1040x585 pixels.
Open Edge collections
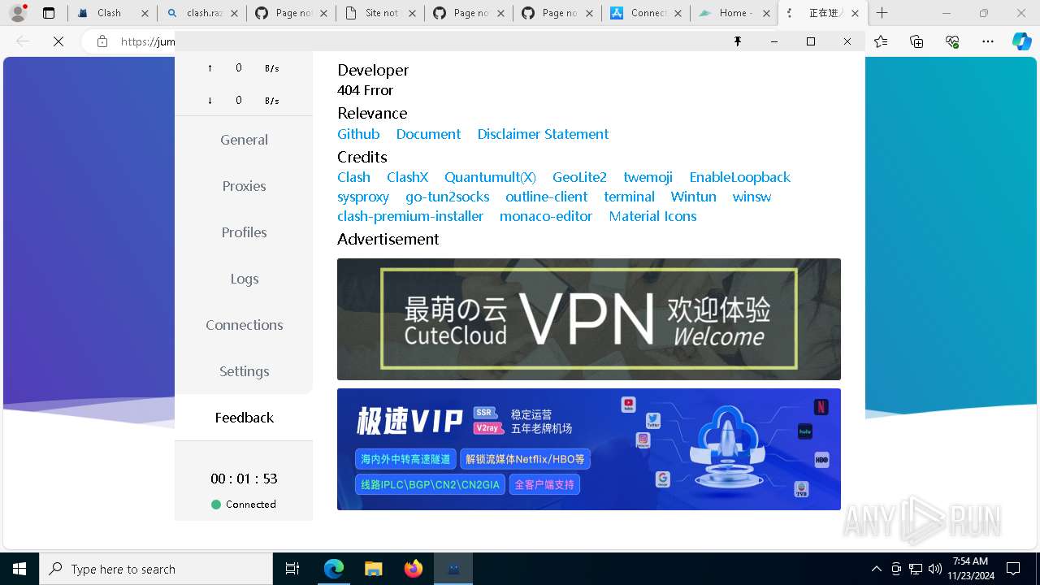click(x=917, y=41)
